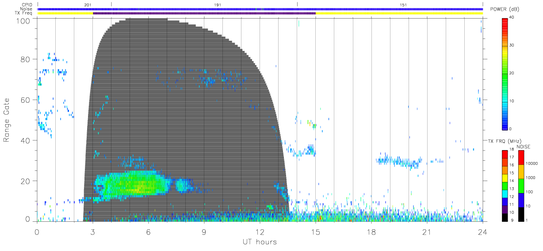The width and height of the screenshot is (543, 251).
Task: Click x-axis tick label 9
Action: tap(204, 232)
